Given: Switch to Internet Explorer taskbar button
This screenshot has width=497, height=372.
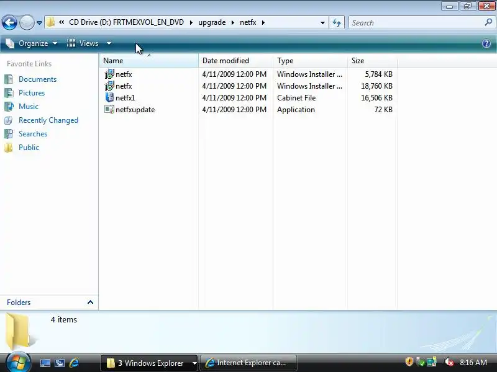Looking at the screenshot, I should (249, 363).
